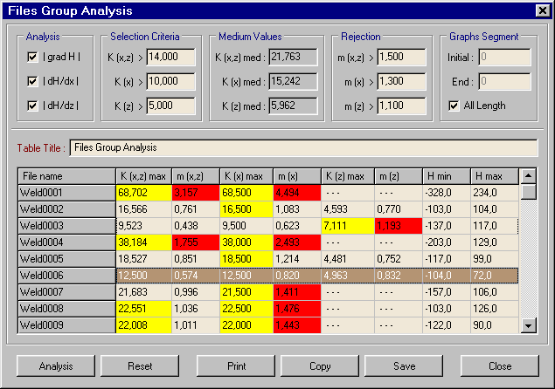Click the K (x,z) max column header
Viewport: 555px width, 389px height.
click(142, 176)
